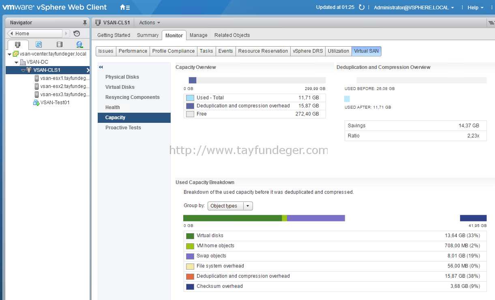Click VSAN-CLS1 navigate-into chevron
The height and width of the screenshot is (300, 495).
click(x=88, y=70)
